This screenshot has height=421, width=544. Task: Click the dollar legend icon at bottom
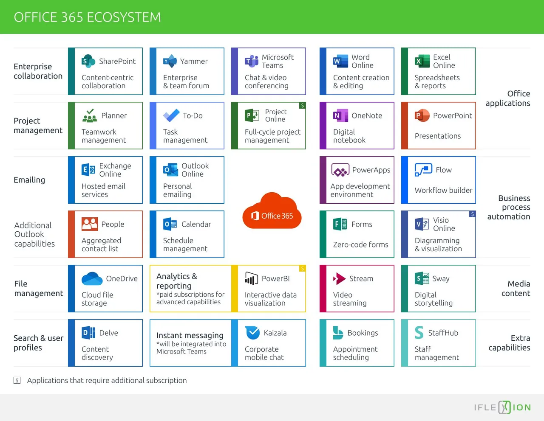pyautogui.click(x=17, y=380)
